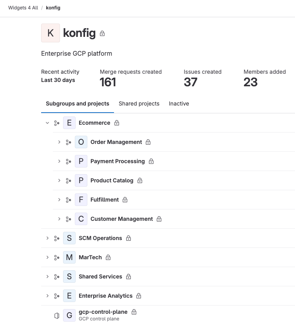Screen dimensions: 295x333
Task: Click the Ecommerce group avatar E
Action: tap(69, 123)
